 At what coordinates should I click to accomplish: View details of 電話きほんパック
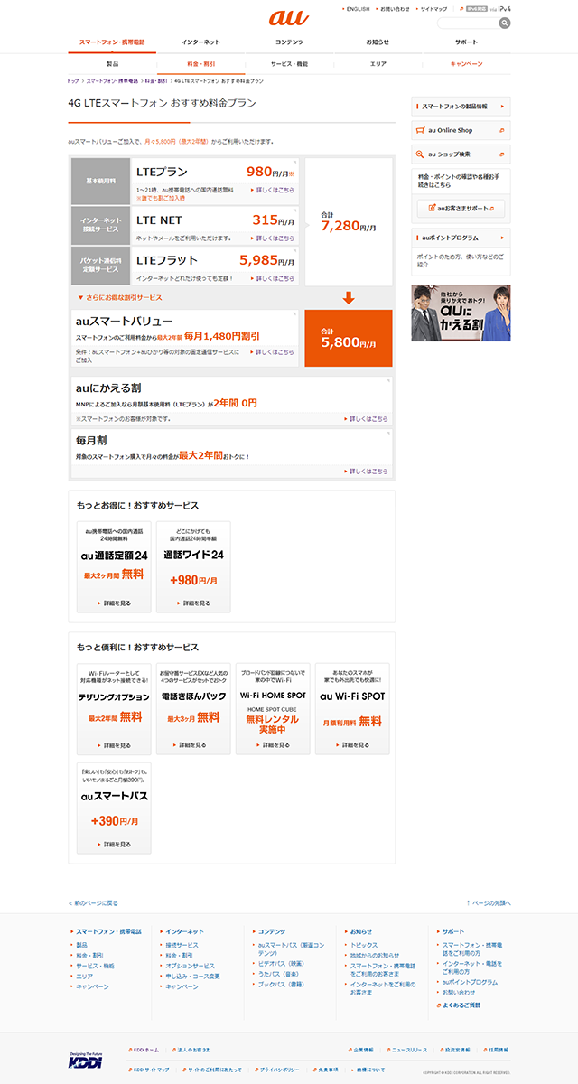click(x=193, y=745)
